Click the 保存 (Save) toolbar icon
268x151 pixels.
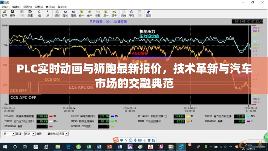[12, 13]
